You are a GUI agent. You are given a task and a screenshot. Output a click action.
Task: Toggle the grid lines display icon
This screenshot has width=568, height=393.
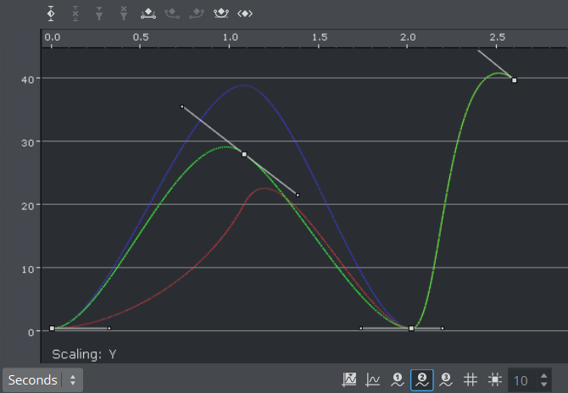[471, 380]
